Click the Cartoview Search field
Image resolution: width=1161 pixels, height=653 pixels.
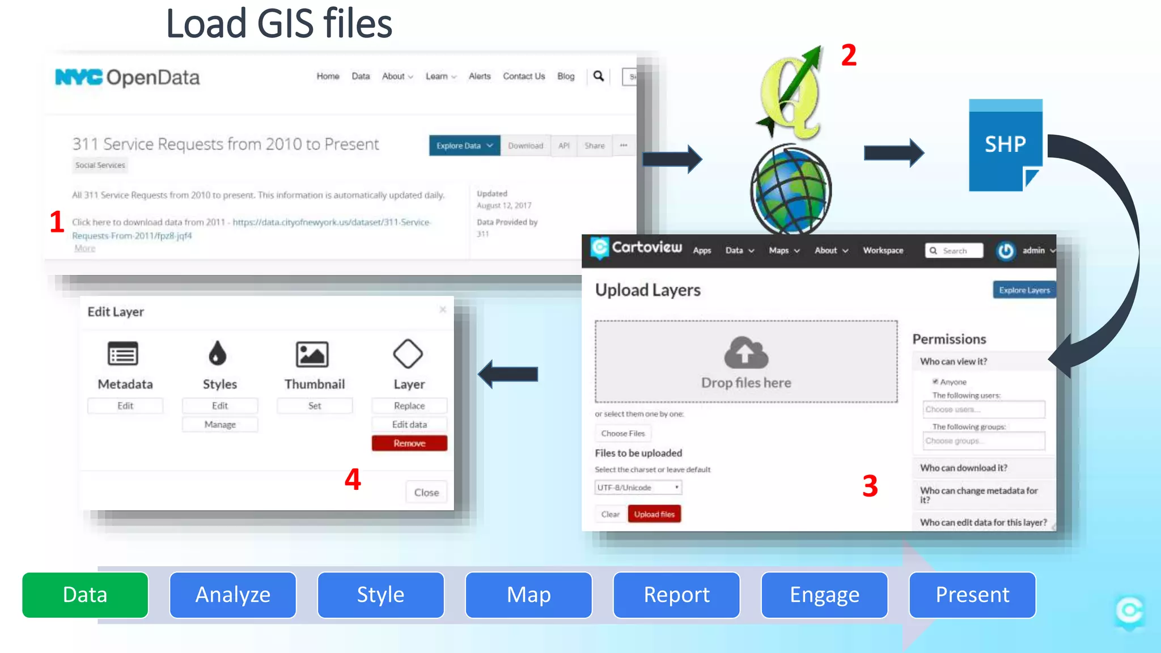click(x=954, y=251)
